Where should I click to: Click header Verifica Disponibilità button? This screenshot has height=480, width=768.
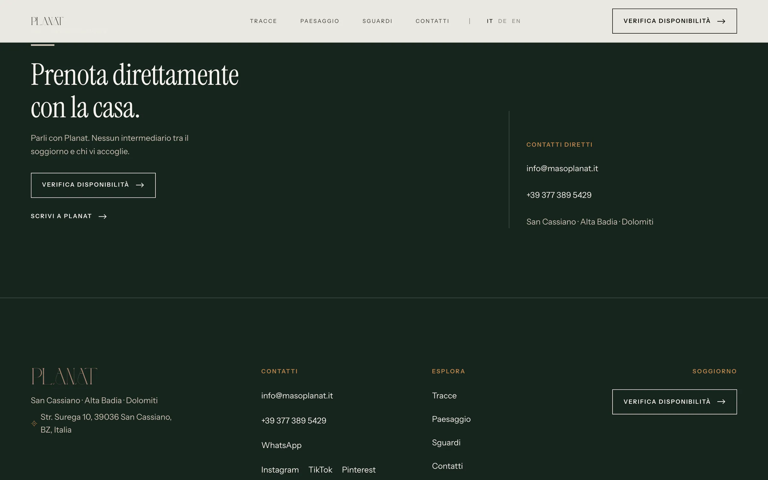(x=675, y=21)
